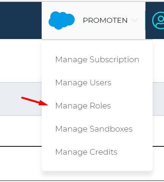Screen dimensions: 164x182
Task: Go to Manage Sandboxes
Action: 94,129
